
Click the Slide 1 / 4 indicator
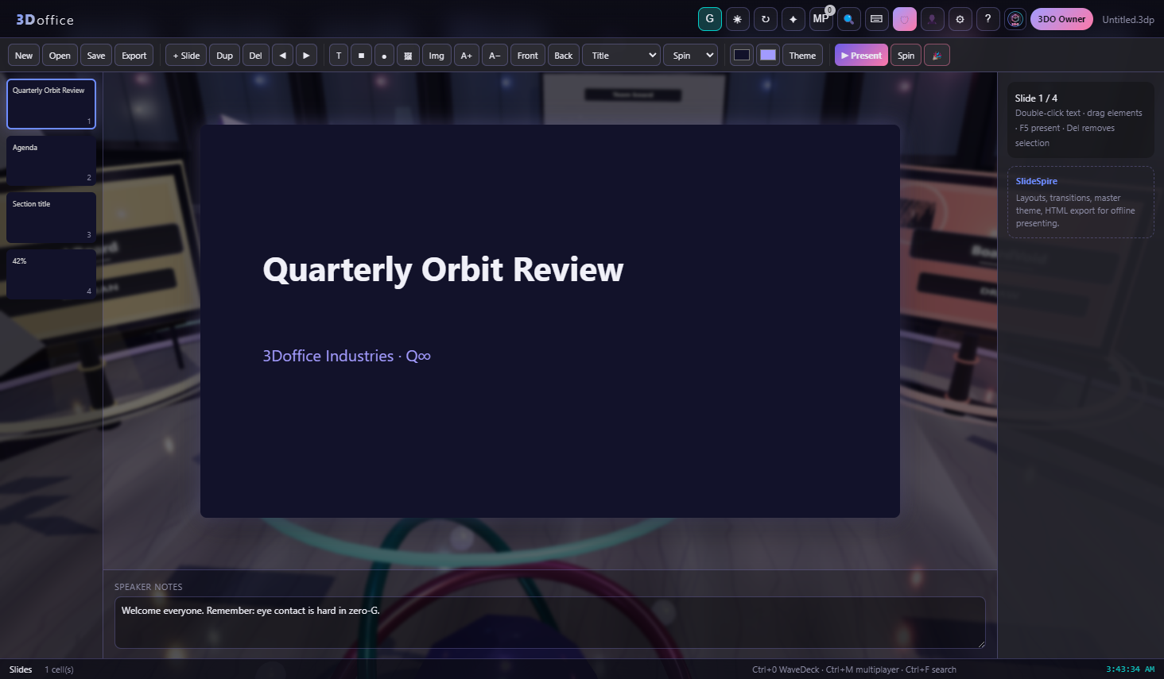coord(1036,98)
